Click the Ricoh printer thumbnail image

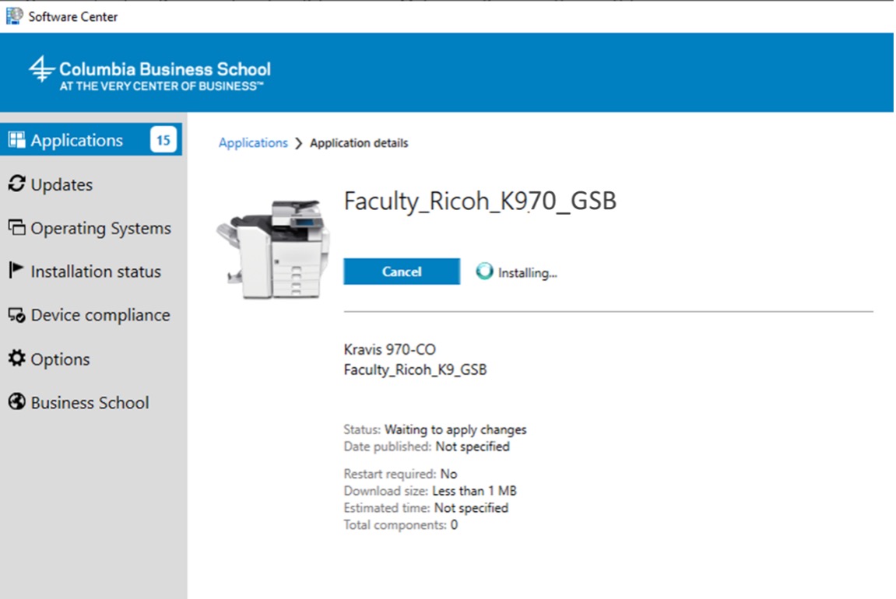tap(273, 248)
